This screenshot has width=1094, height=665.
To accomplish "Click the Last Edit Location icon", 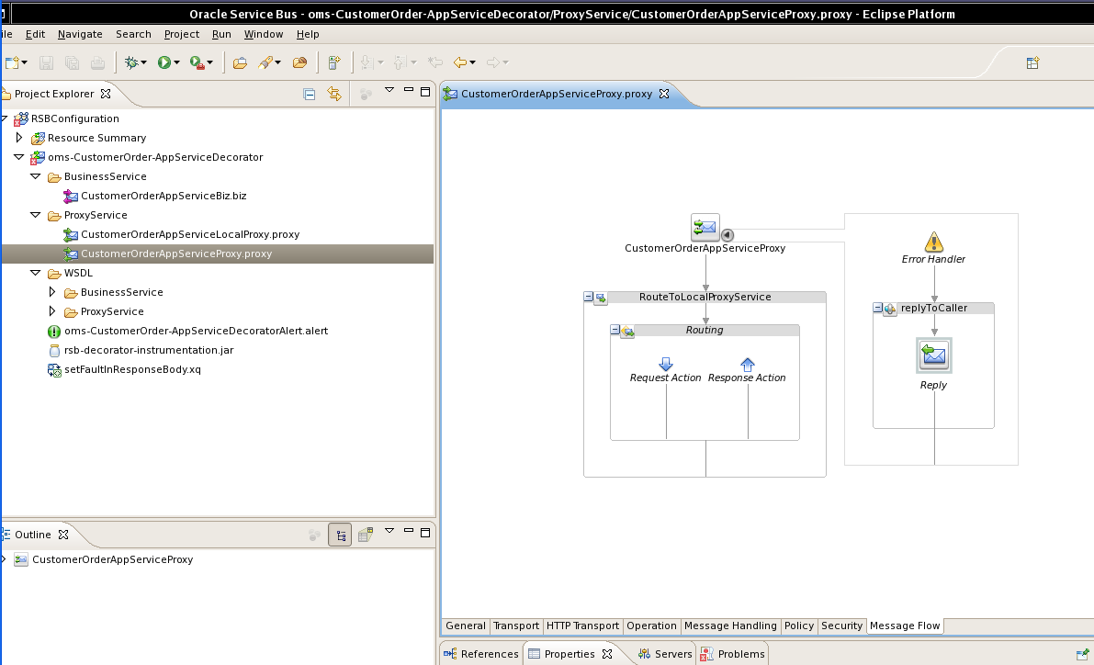I will pyautogui.click(x=435, y=62).
